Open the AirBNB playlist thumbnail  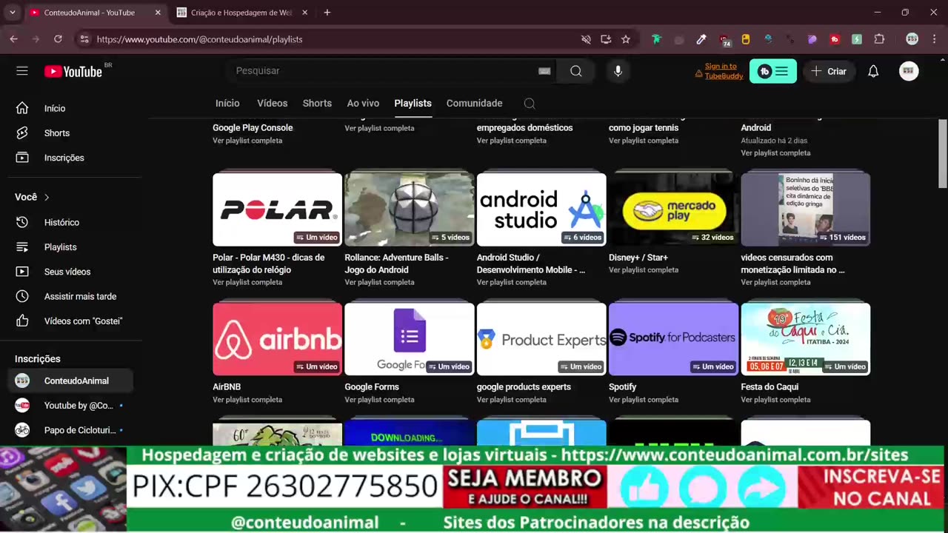coord(277,339)
